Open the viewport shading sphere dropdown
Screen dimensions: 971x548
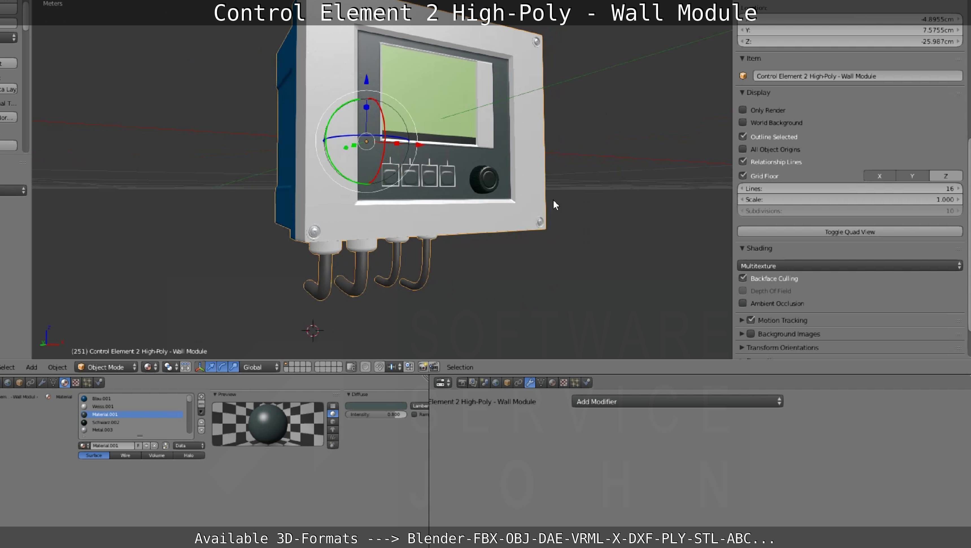click(150, 367)
